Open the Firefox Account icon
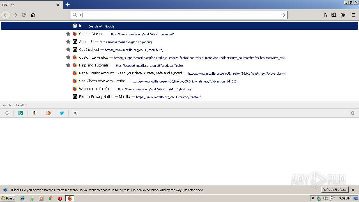This screenshot has width=359, height=202. click(343, 15)
